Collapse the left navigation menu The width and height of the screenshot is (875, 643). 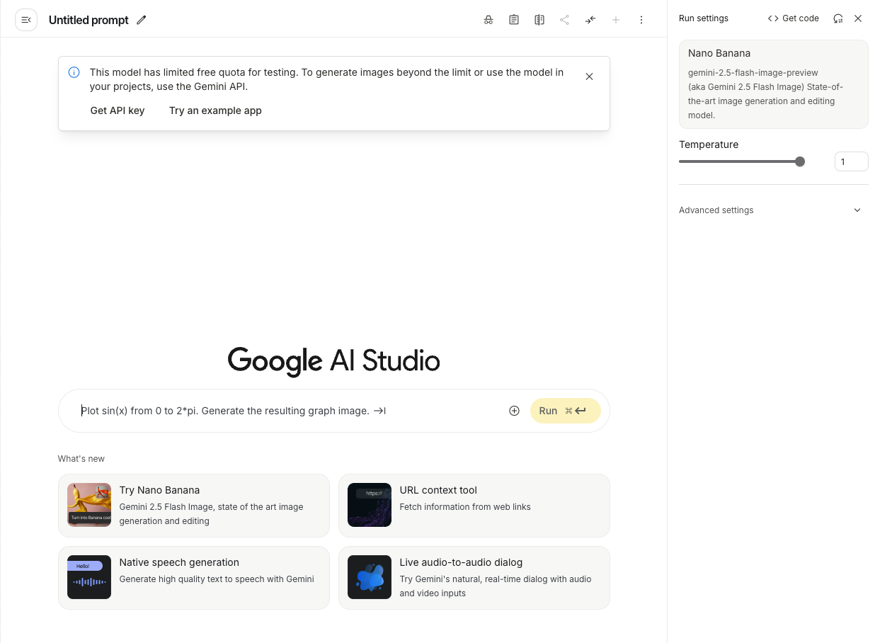pos(26,20)
